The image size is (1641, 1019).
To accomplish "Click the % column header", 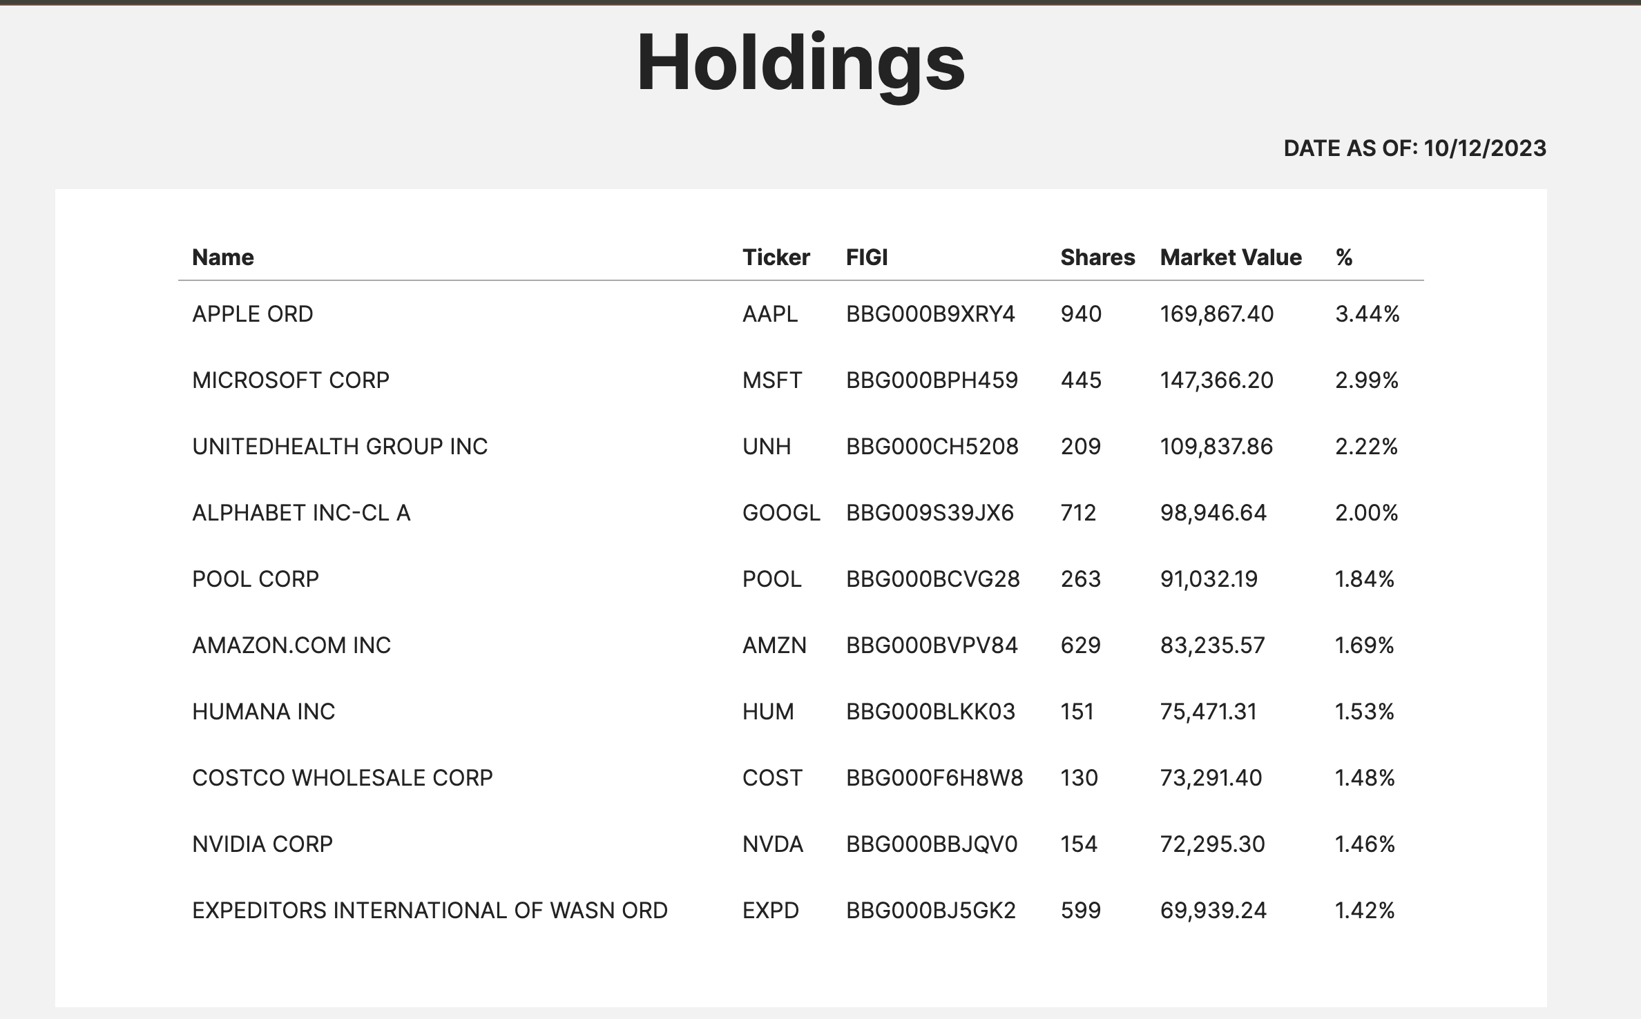I will tap(1344, 258).
